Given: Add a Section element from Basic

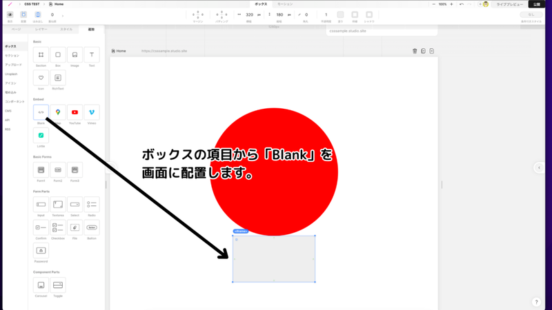Looking at the screenshot, I should tap(41, 55).
